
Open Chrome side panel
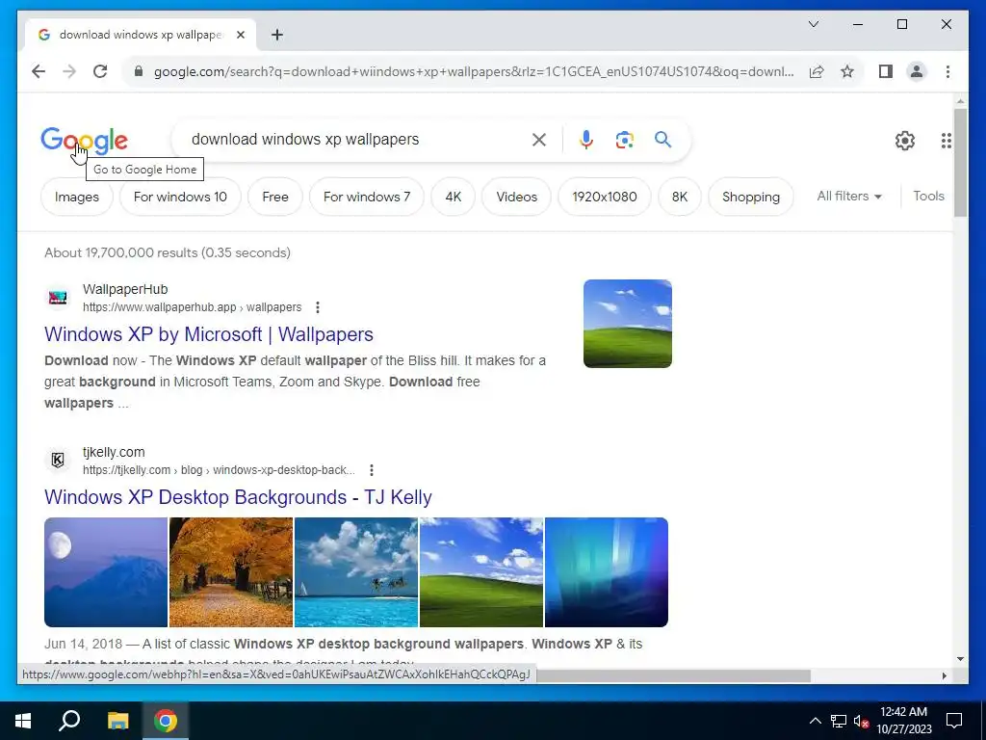coord(886,71)
